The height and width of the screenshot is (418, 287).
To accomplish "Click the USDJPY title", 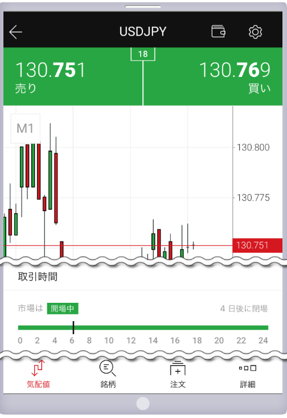I will [x=143, y=32].
